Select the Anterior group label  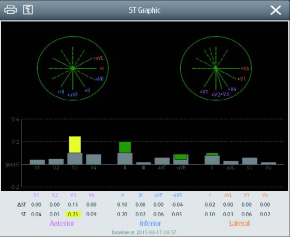[x=62, y=223]
